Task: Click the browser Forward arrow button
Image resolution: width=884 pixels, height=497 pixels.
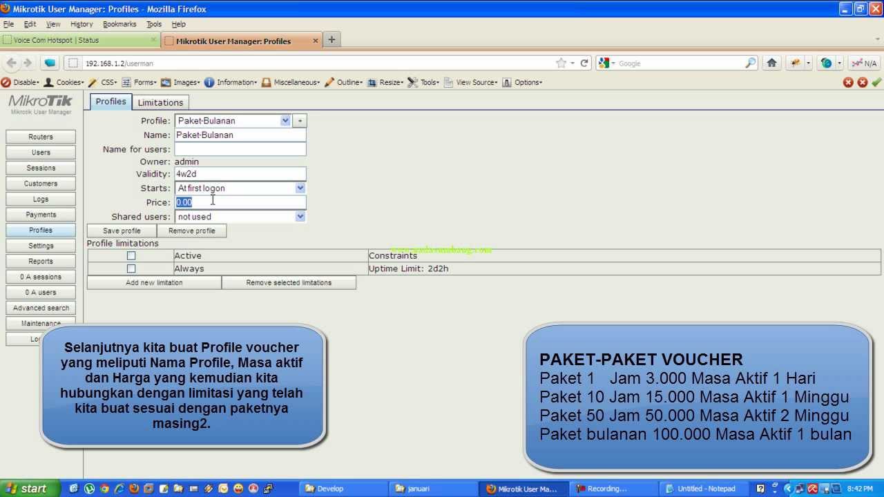Action: (x=27, y=63)
